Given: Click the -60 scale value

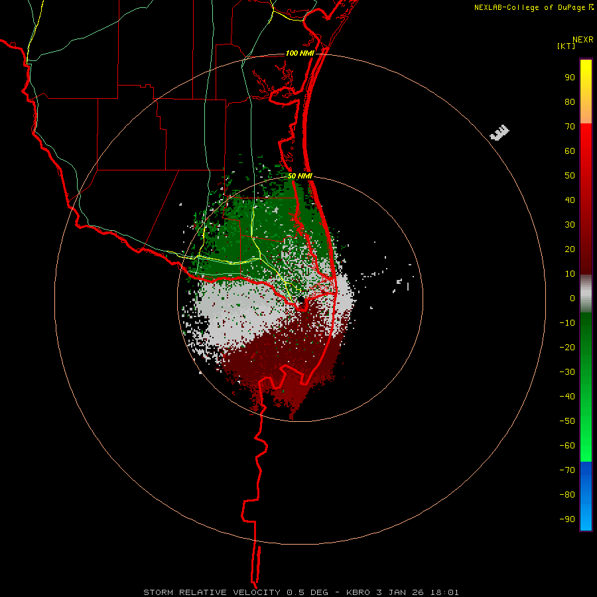Looking at the screenshot, I should [x=567, y=446].
